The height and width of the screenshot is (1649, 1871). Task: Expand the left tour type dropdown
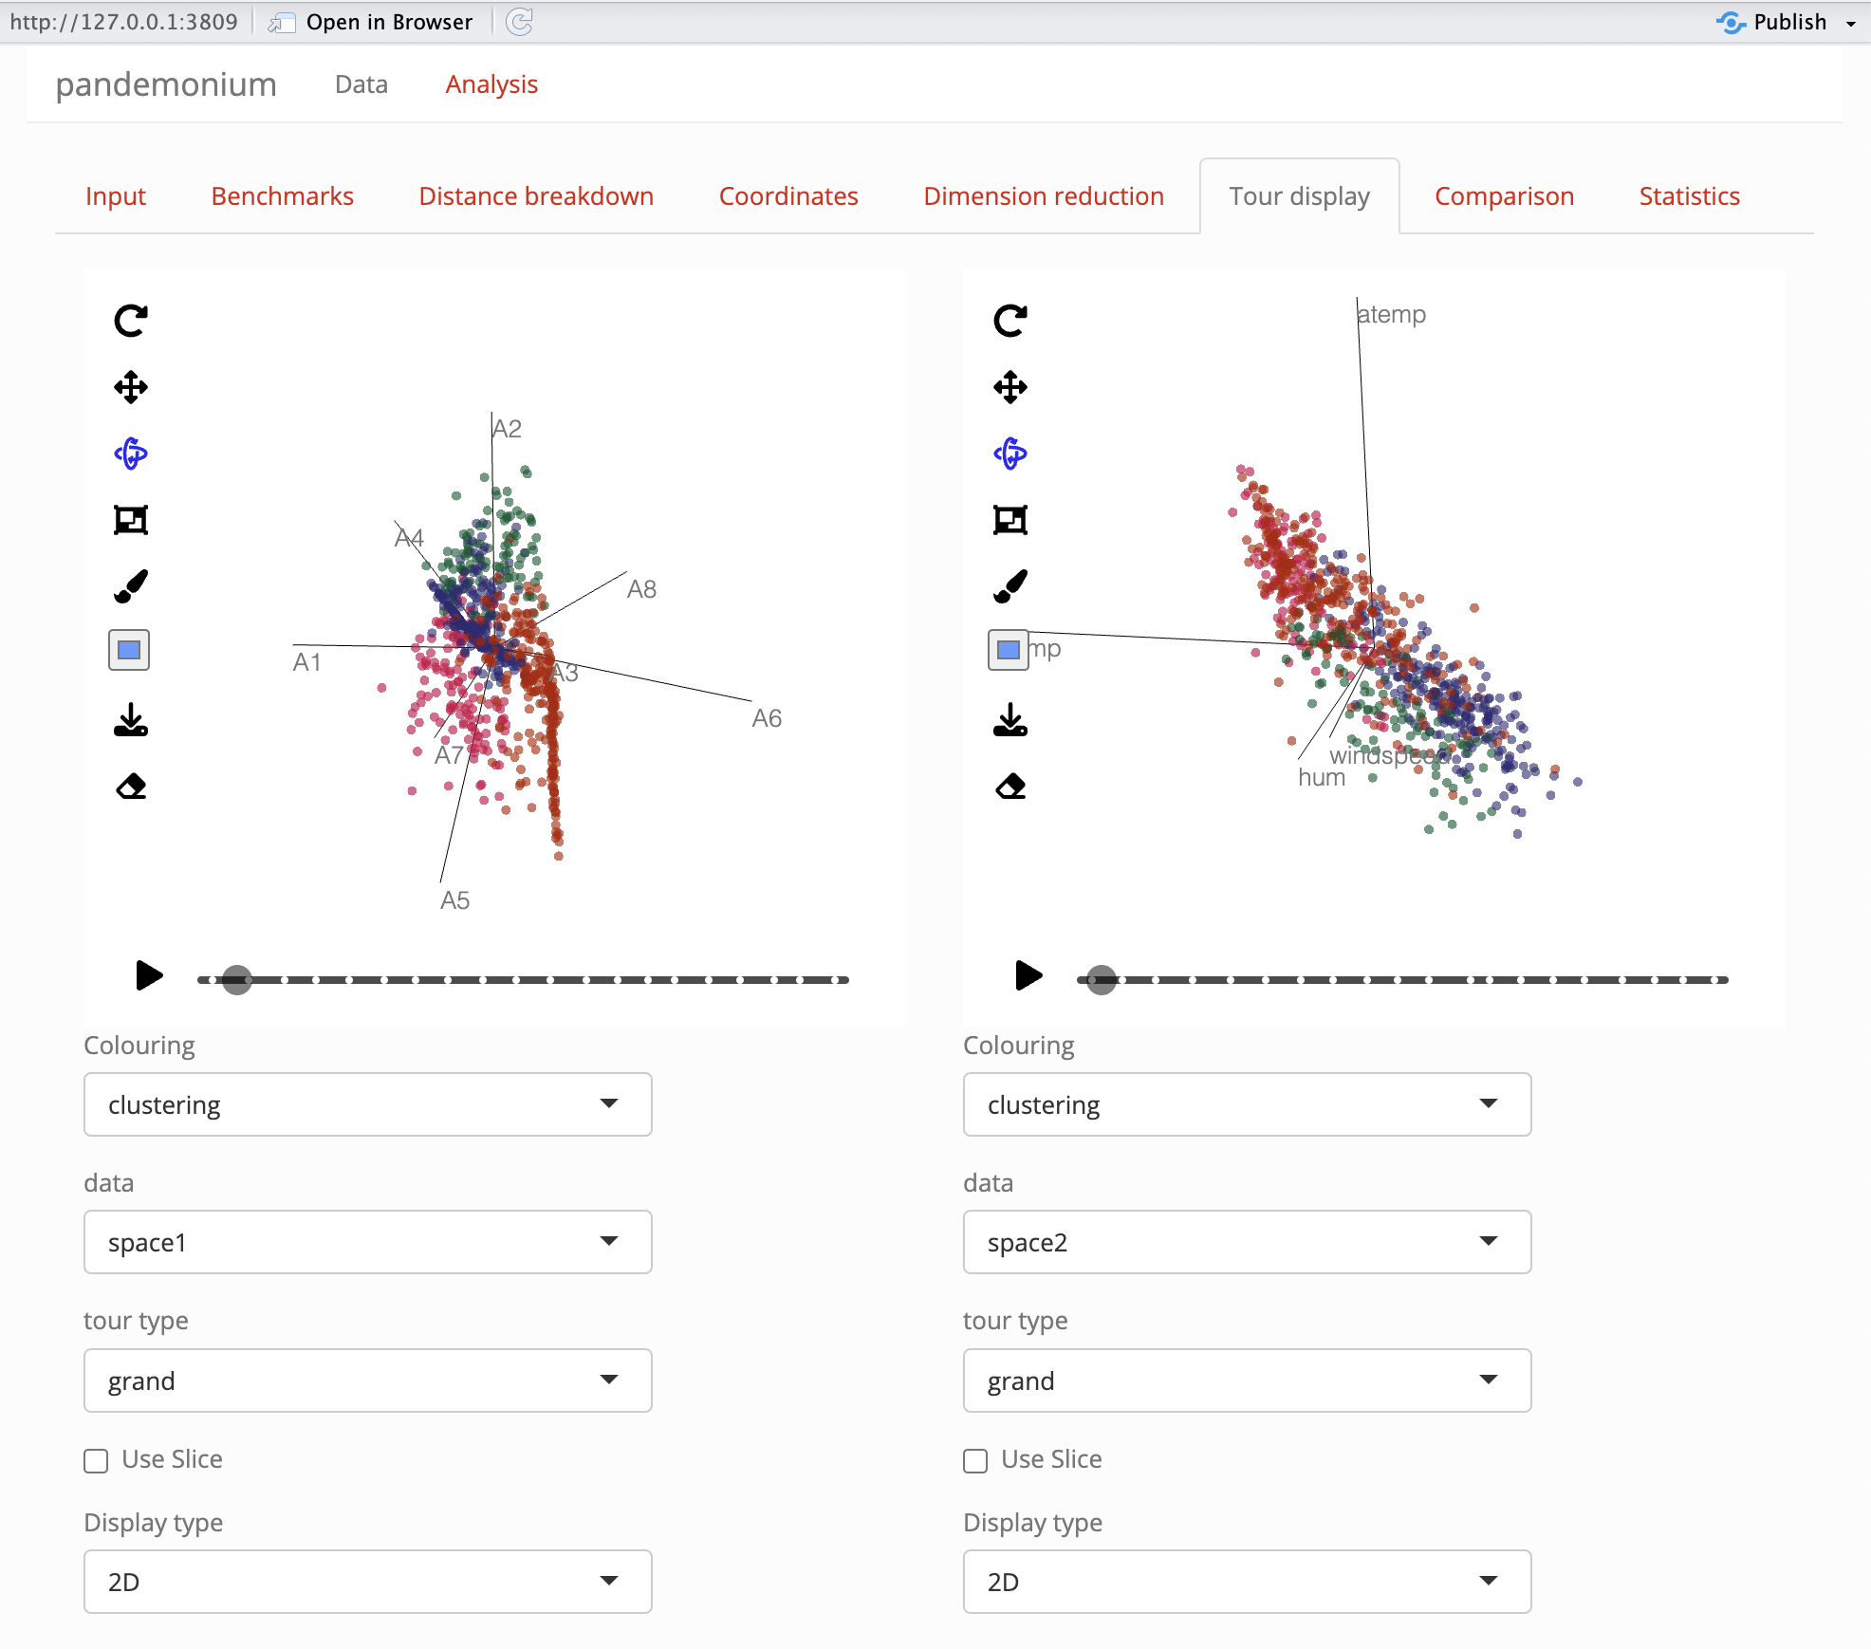[x=368, y=1380]
